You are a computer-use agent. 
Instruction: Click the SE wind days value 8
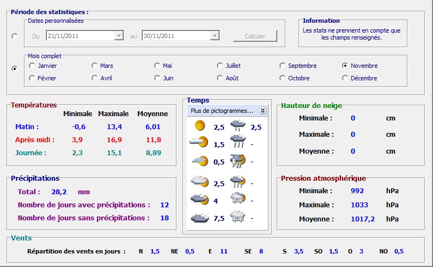coord(261,251)
